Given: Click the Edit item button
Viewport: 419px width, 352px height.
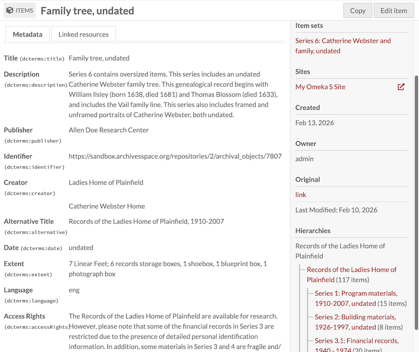Looking at the screenshot, I should click(x=393, y=10).
